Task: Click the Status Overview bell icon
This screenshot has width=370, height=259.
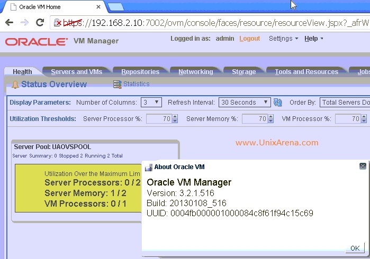Action: click(15, 85)
